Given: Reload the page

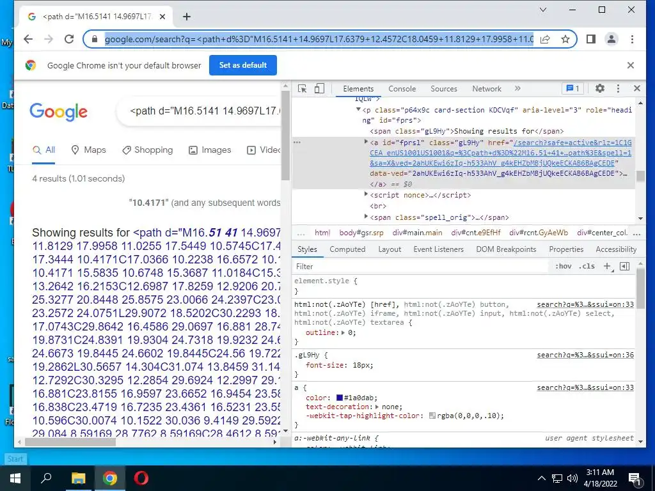Looking at the screenshot, I should click(x=69, y=39).
